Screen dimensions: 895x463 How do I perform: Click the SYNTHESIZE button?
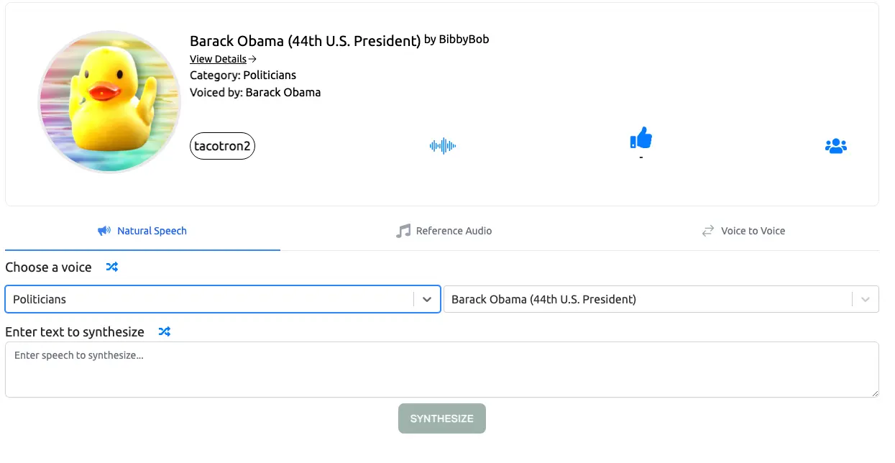coord(442,418)
